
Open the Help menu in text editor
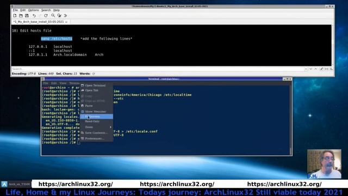click(x=57, y=10)
